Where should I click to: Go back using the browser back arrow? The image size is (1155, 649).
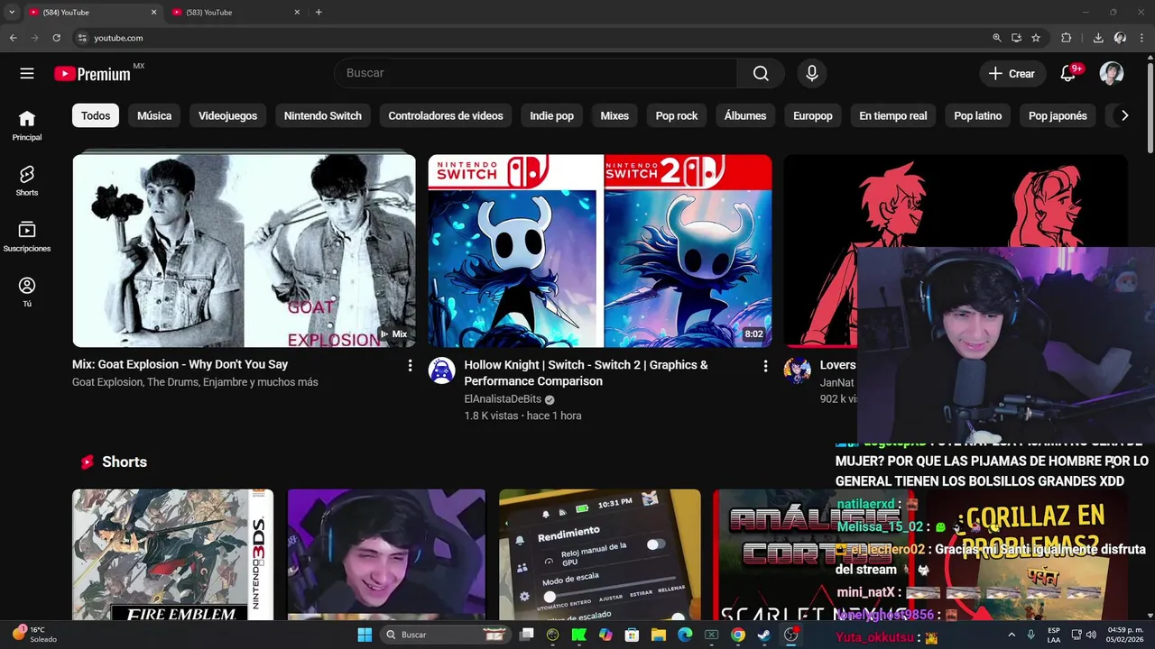(x=13, y=38)
